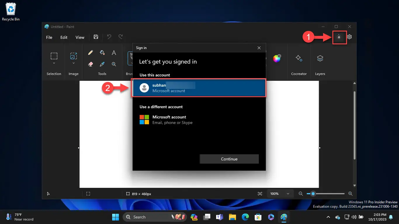This screenshot has width=399, height=224.
Task: Click the canvas size icon in status bar
Action: point(128,194)
